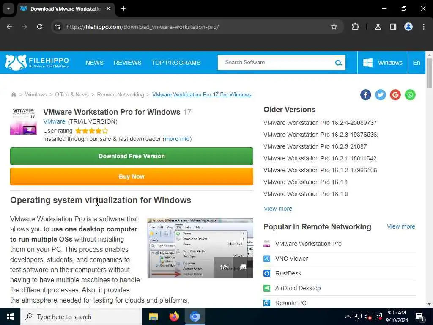
Task: Open the REVIEWS menu item
Action: [128, 63]
